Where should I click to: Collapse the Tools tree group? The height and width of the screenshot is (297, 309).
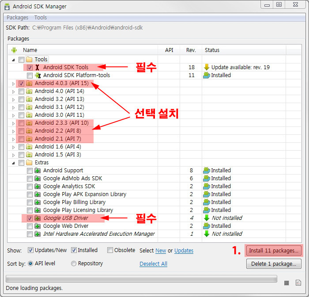tap(13, 60)
